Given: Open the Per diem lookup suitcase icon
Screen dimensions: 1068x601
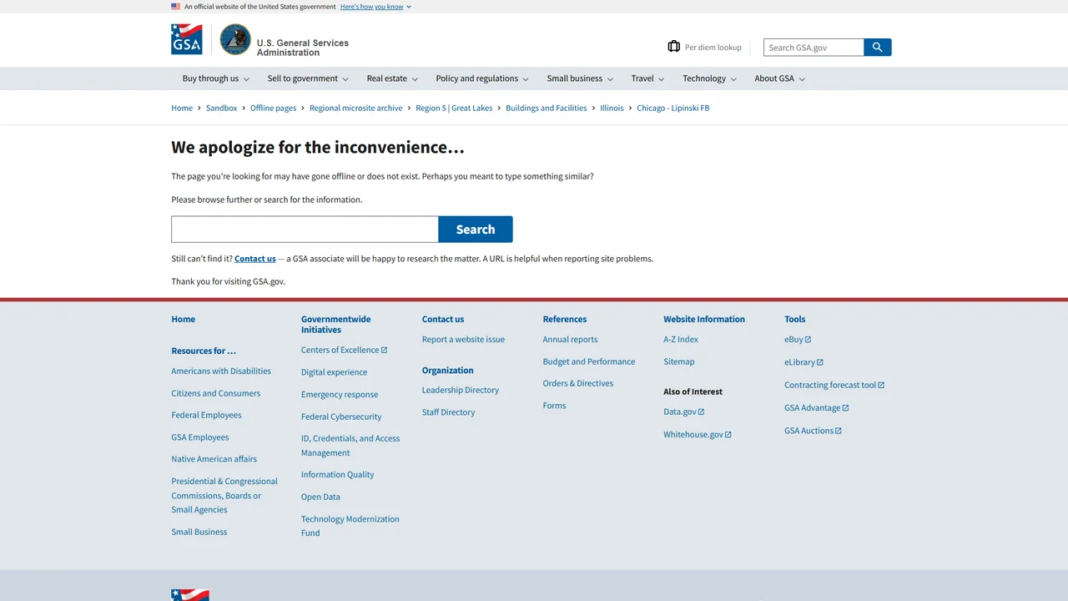Looking at the screenshot, I should [x=673, y=47].
